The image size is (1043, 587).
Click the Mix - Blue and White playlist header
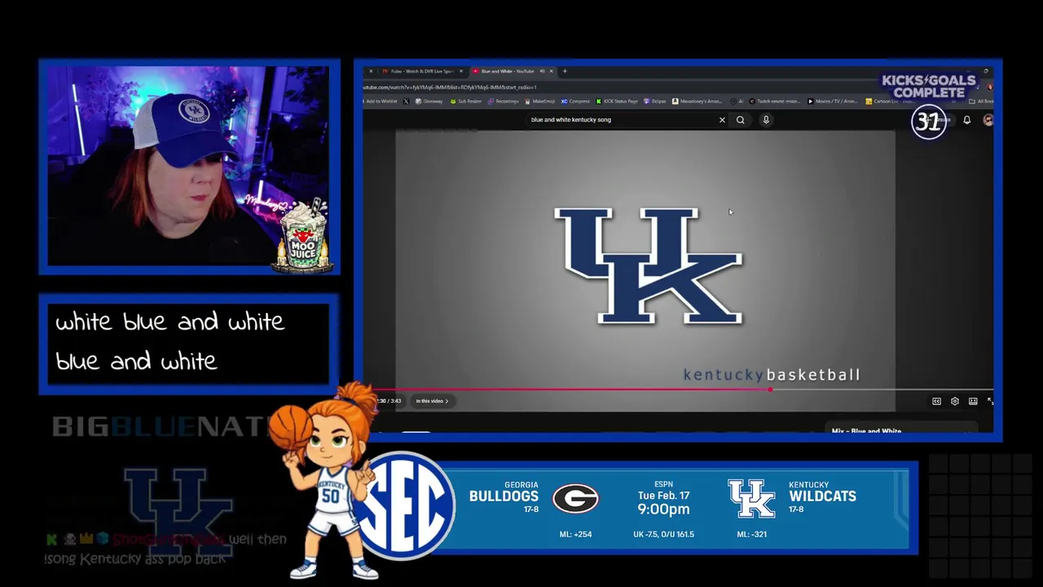pyautogui.click(x=866, y=430)
